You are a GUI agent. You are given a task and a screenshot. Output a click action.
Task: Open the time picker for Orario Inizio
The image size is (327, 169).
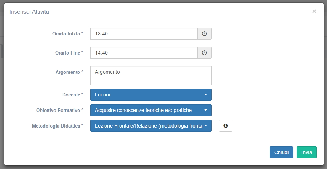tap(204, 34)
